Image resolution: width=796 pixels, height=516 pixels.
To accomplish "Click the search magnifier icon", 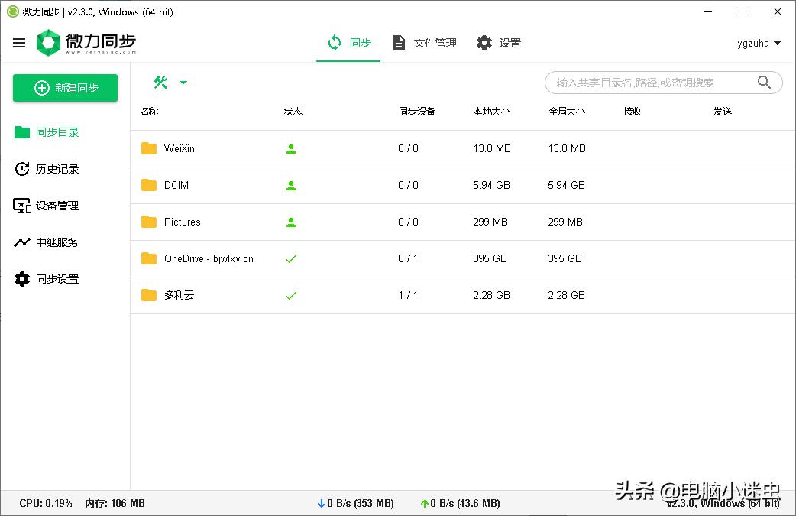I will [x=764, y=82].
